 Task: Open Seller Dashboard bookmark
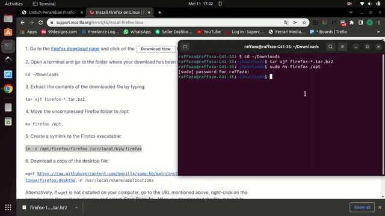tap(174, 32)
